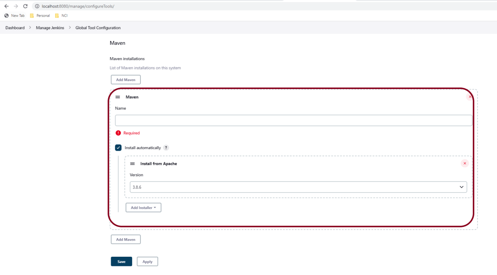
Task: Focus the Maven Name input field
Action: coord(293,121)
